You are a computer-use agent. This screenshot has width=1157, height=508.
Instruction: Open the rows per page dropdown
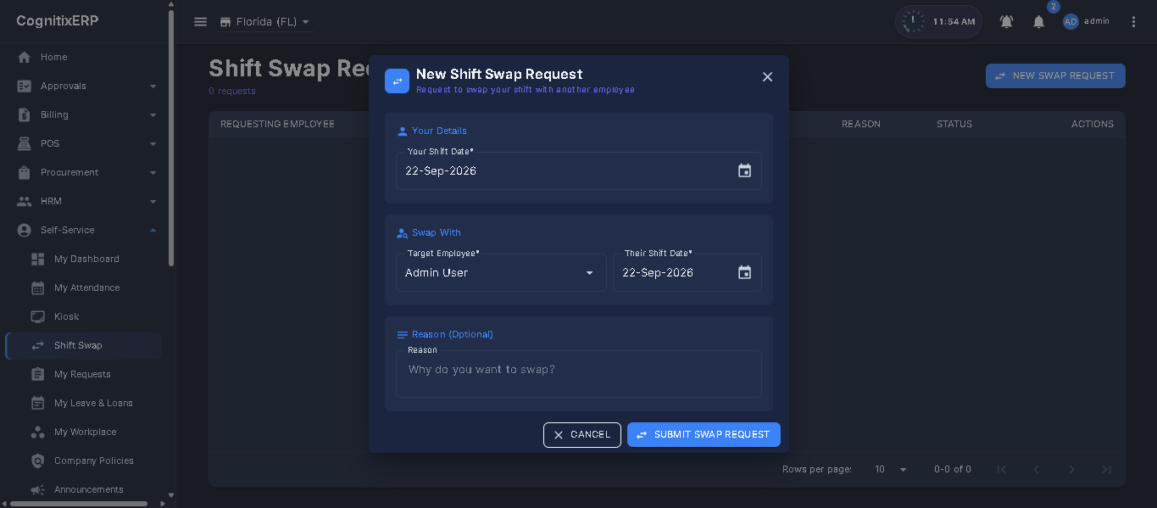coord(891,469)
